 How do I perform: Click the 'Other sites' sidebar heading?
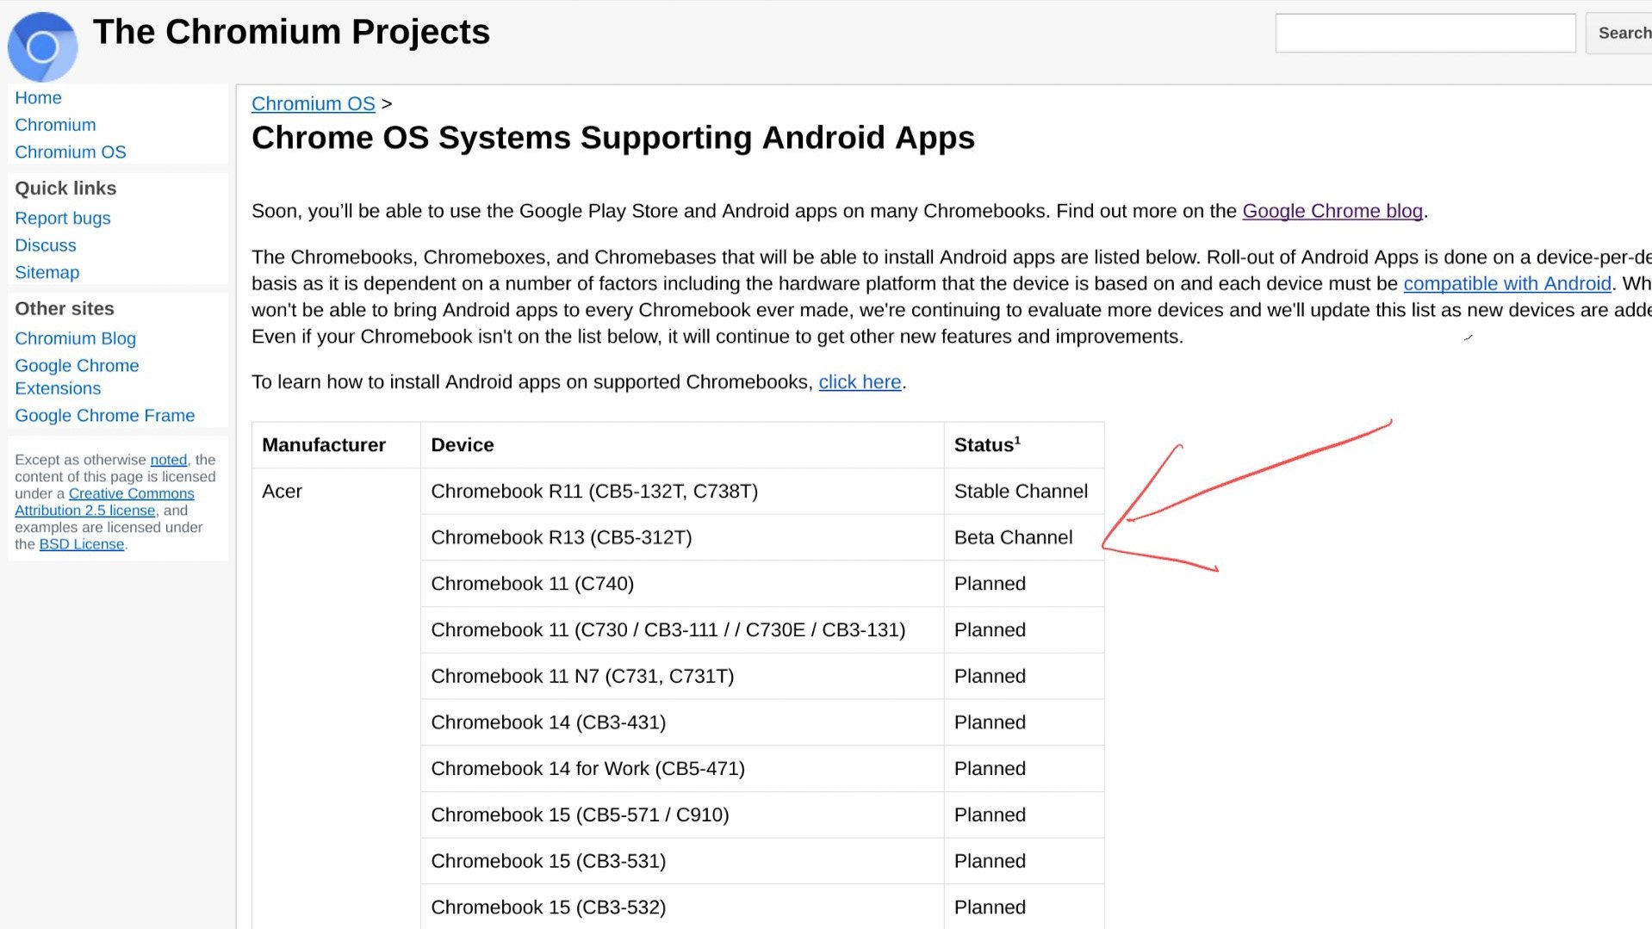click(x=65, y=309)
